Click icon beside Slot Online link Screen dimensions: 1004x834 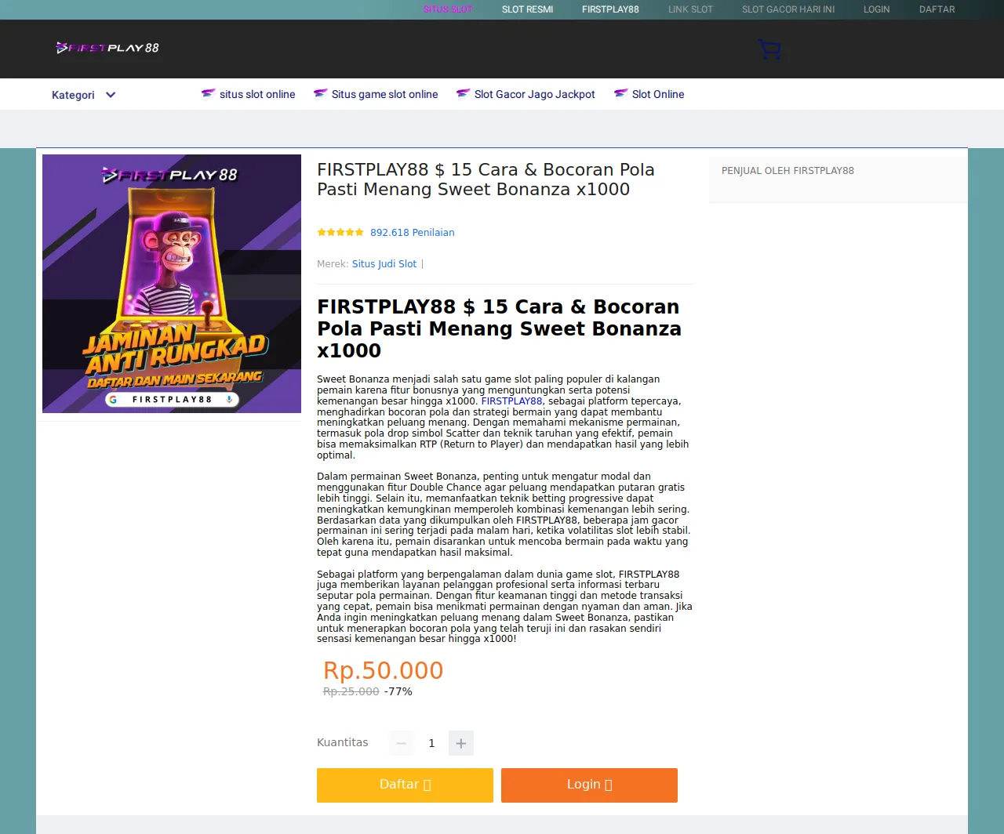[x=620, y=94]
